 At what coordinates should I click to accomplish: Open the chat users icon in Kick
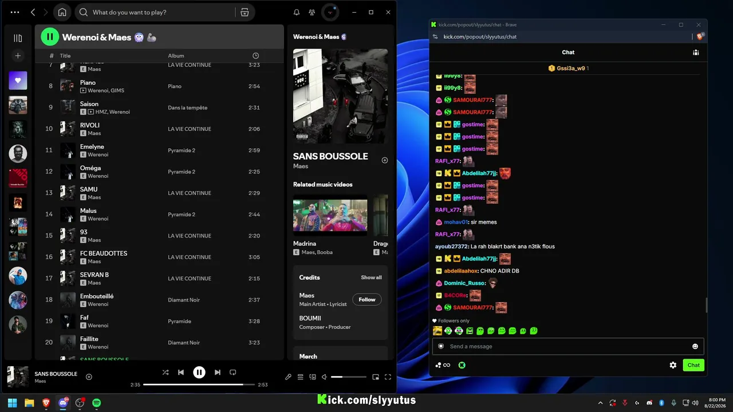pos(696,52)
